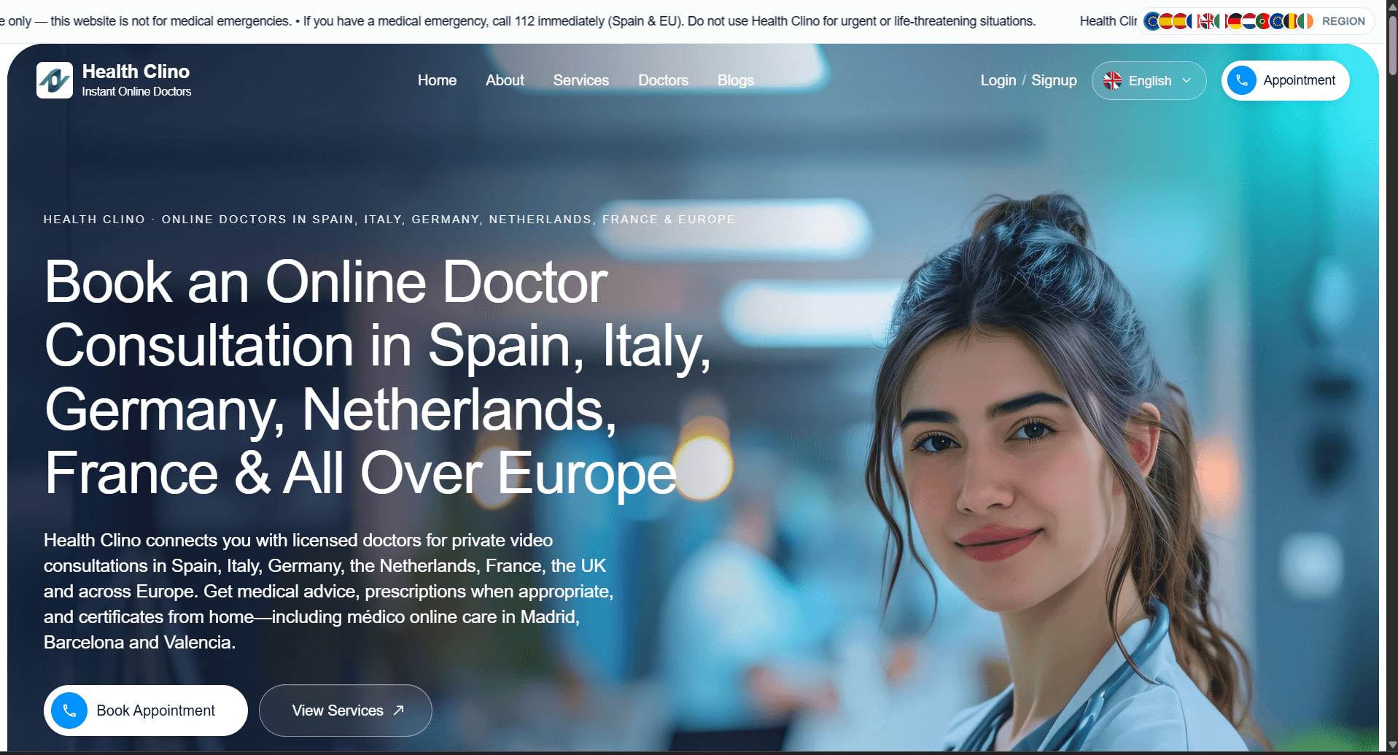The width and height of the screenshot is (1398, 755).
Task: Click the Health Clino brand name
Action: (136, 71)
